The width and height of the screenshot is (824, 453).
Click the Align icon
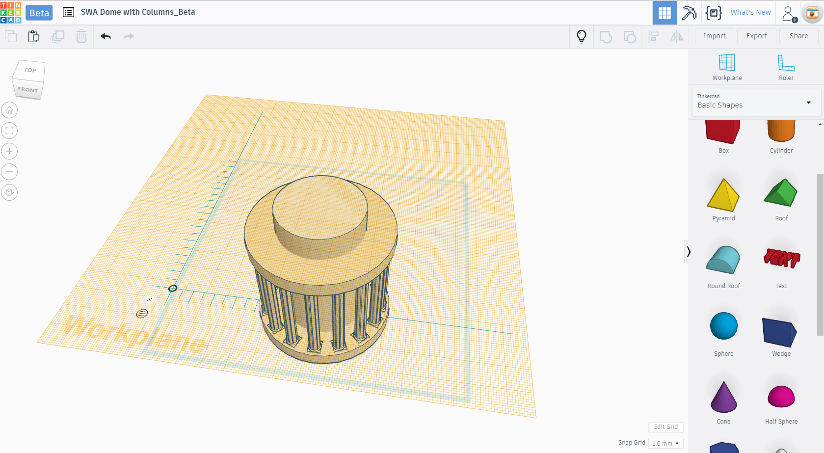pos(653,36)
